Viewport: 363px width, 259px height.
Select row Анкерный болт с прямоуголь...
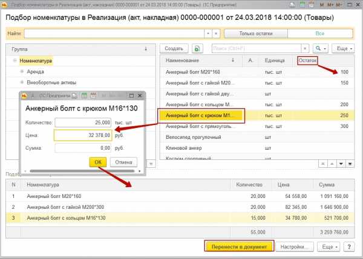257,126
